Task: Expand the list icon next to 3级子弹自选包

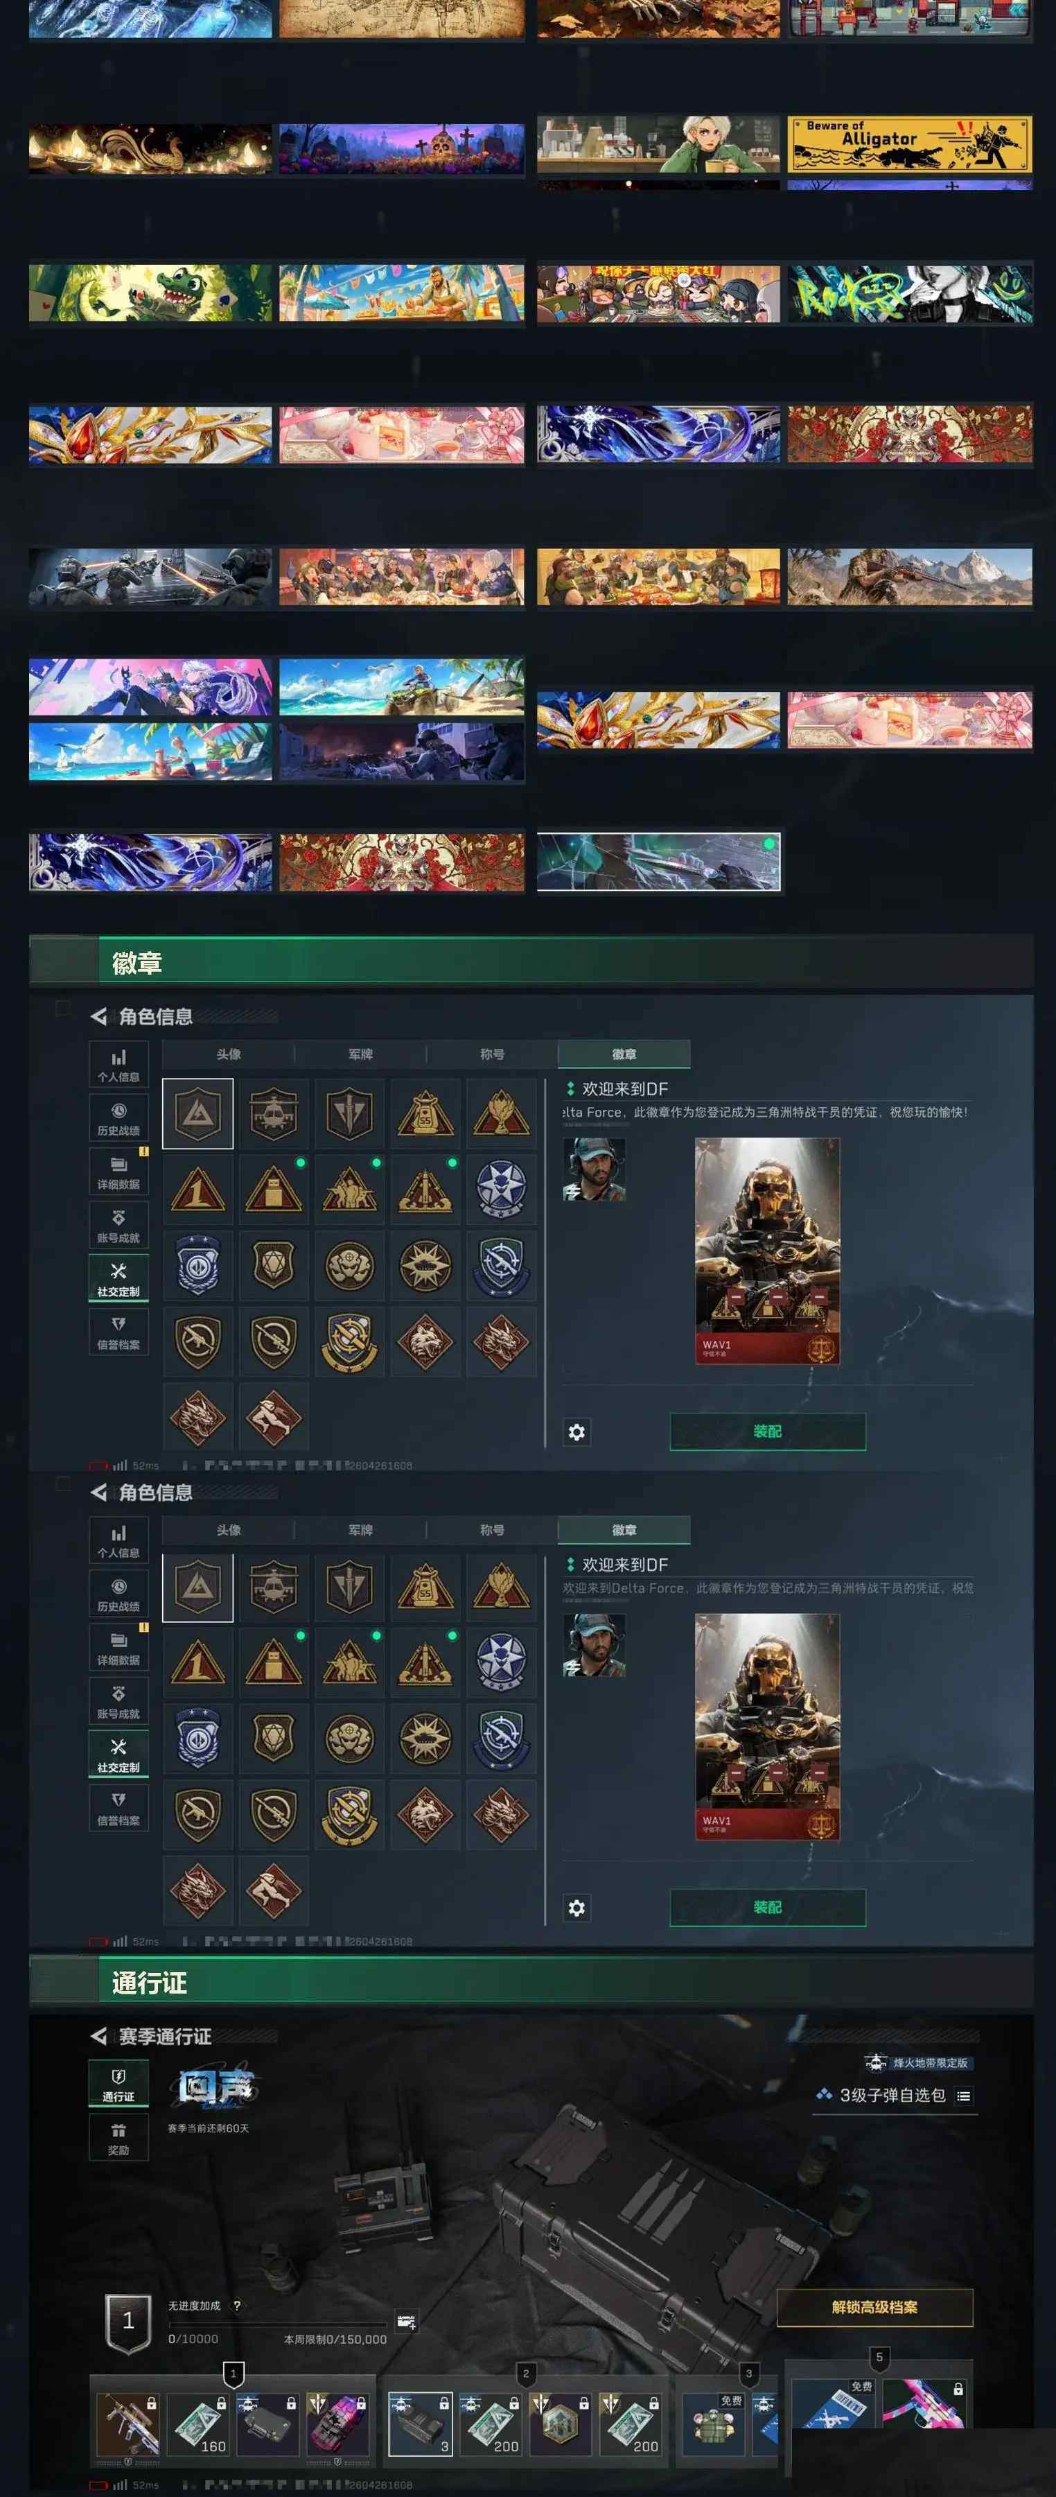Action: [963, 2095]
